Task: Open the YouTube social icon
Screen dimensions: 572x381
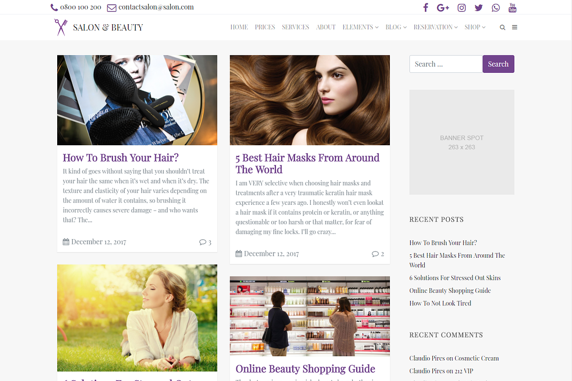Action: [x=512, y=8]
